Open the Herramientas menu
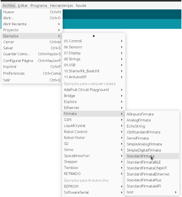 click(61, 6)
